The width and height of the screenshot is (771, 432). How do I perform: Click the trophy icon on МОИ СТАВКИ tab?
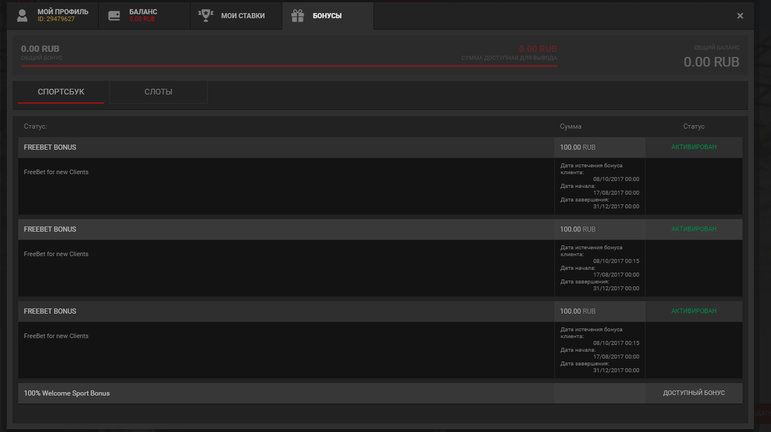point(205,15)
